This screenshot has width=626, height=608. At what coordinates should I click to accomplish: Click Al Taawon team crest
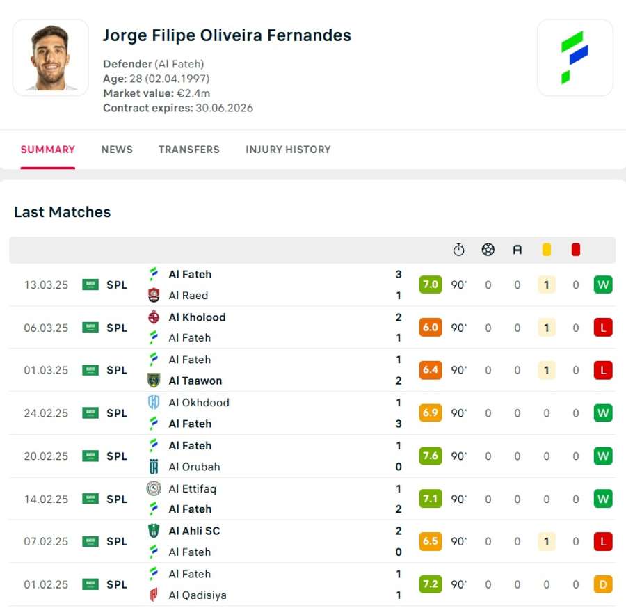coord(154,381)
